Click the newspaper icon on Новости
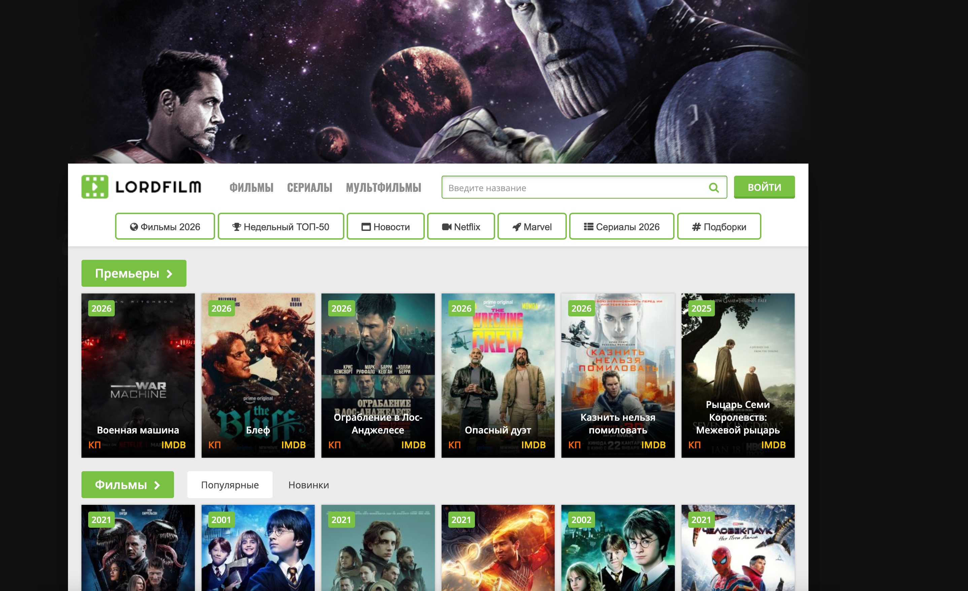This screenshot has width=968, height=591. [366, 227]
